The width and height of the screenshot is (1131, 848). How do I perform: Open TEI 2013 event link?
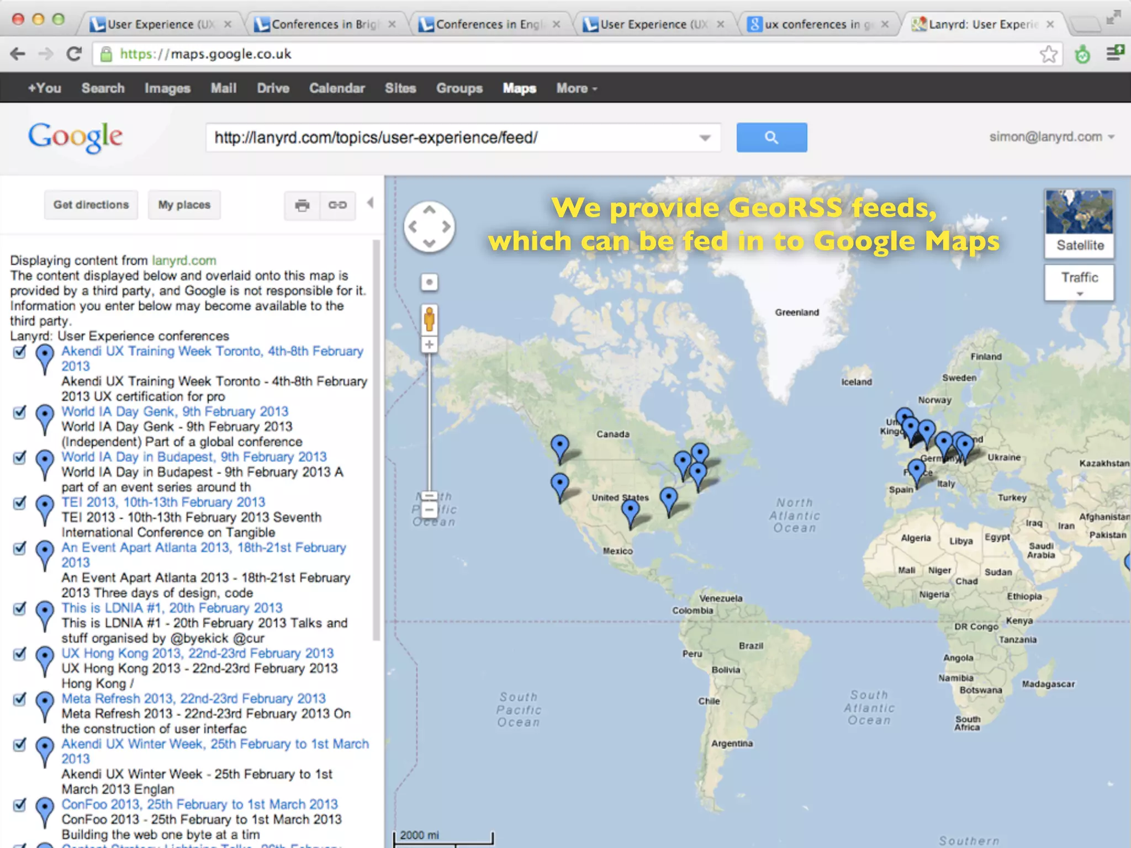(x=163, y=502)
